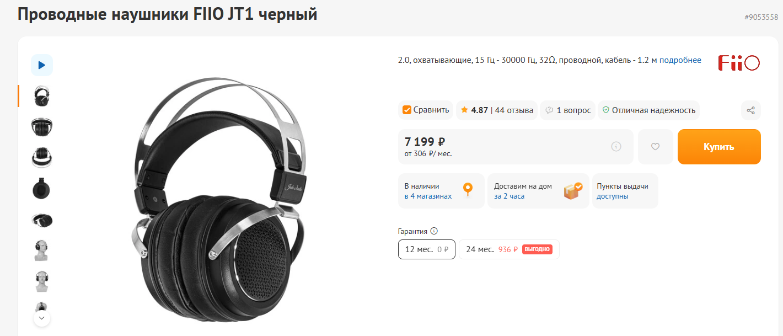This screenshot has height=336, width=783.
Task: Click the share icon
Action: (750, 110)
